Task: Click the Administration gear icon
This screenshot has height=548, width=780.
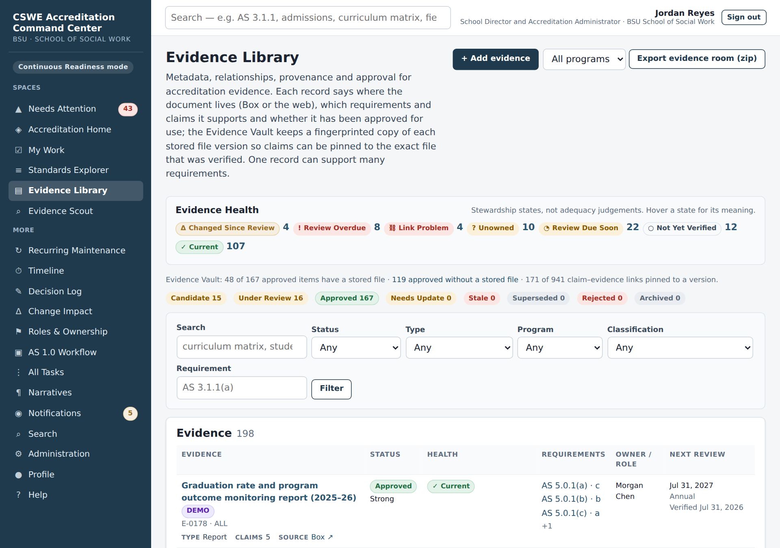Action: coord(18,454)
